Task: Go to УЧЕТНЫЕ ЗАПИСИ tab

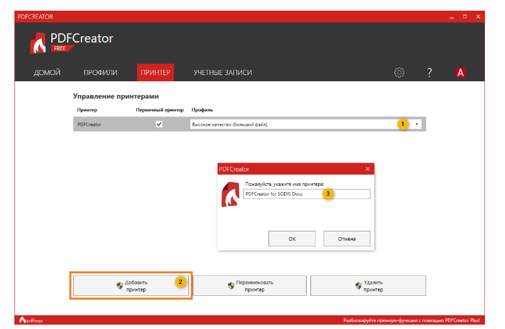Action: pyautogui.click(x=223, y=73)
